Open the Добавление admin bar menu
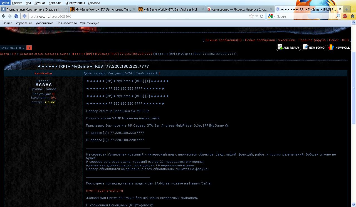This screenshot has width=356, height=207. [x=44, y=23]
